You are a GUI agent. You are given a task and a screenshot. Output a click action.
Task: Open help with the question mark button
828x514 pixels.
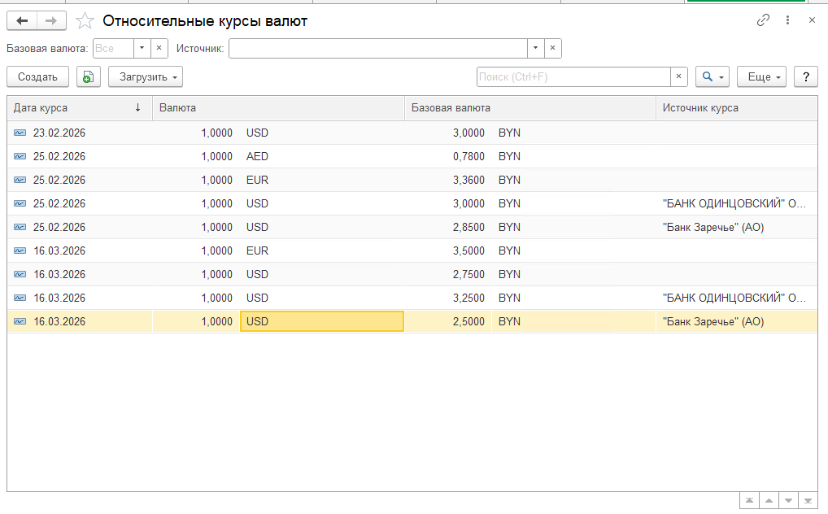pyautogui.click(x=805, y=76)
